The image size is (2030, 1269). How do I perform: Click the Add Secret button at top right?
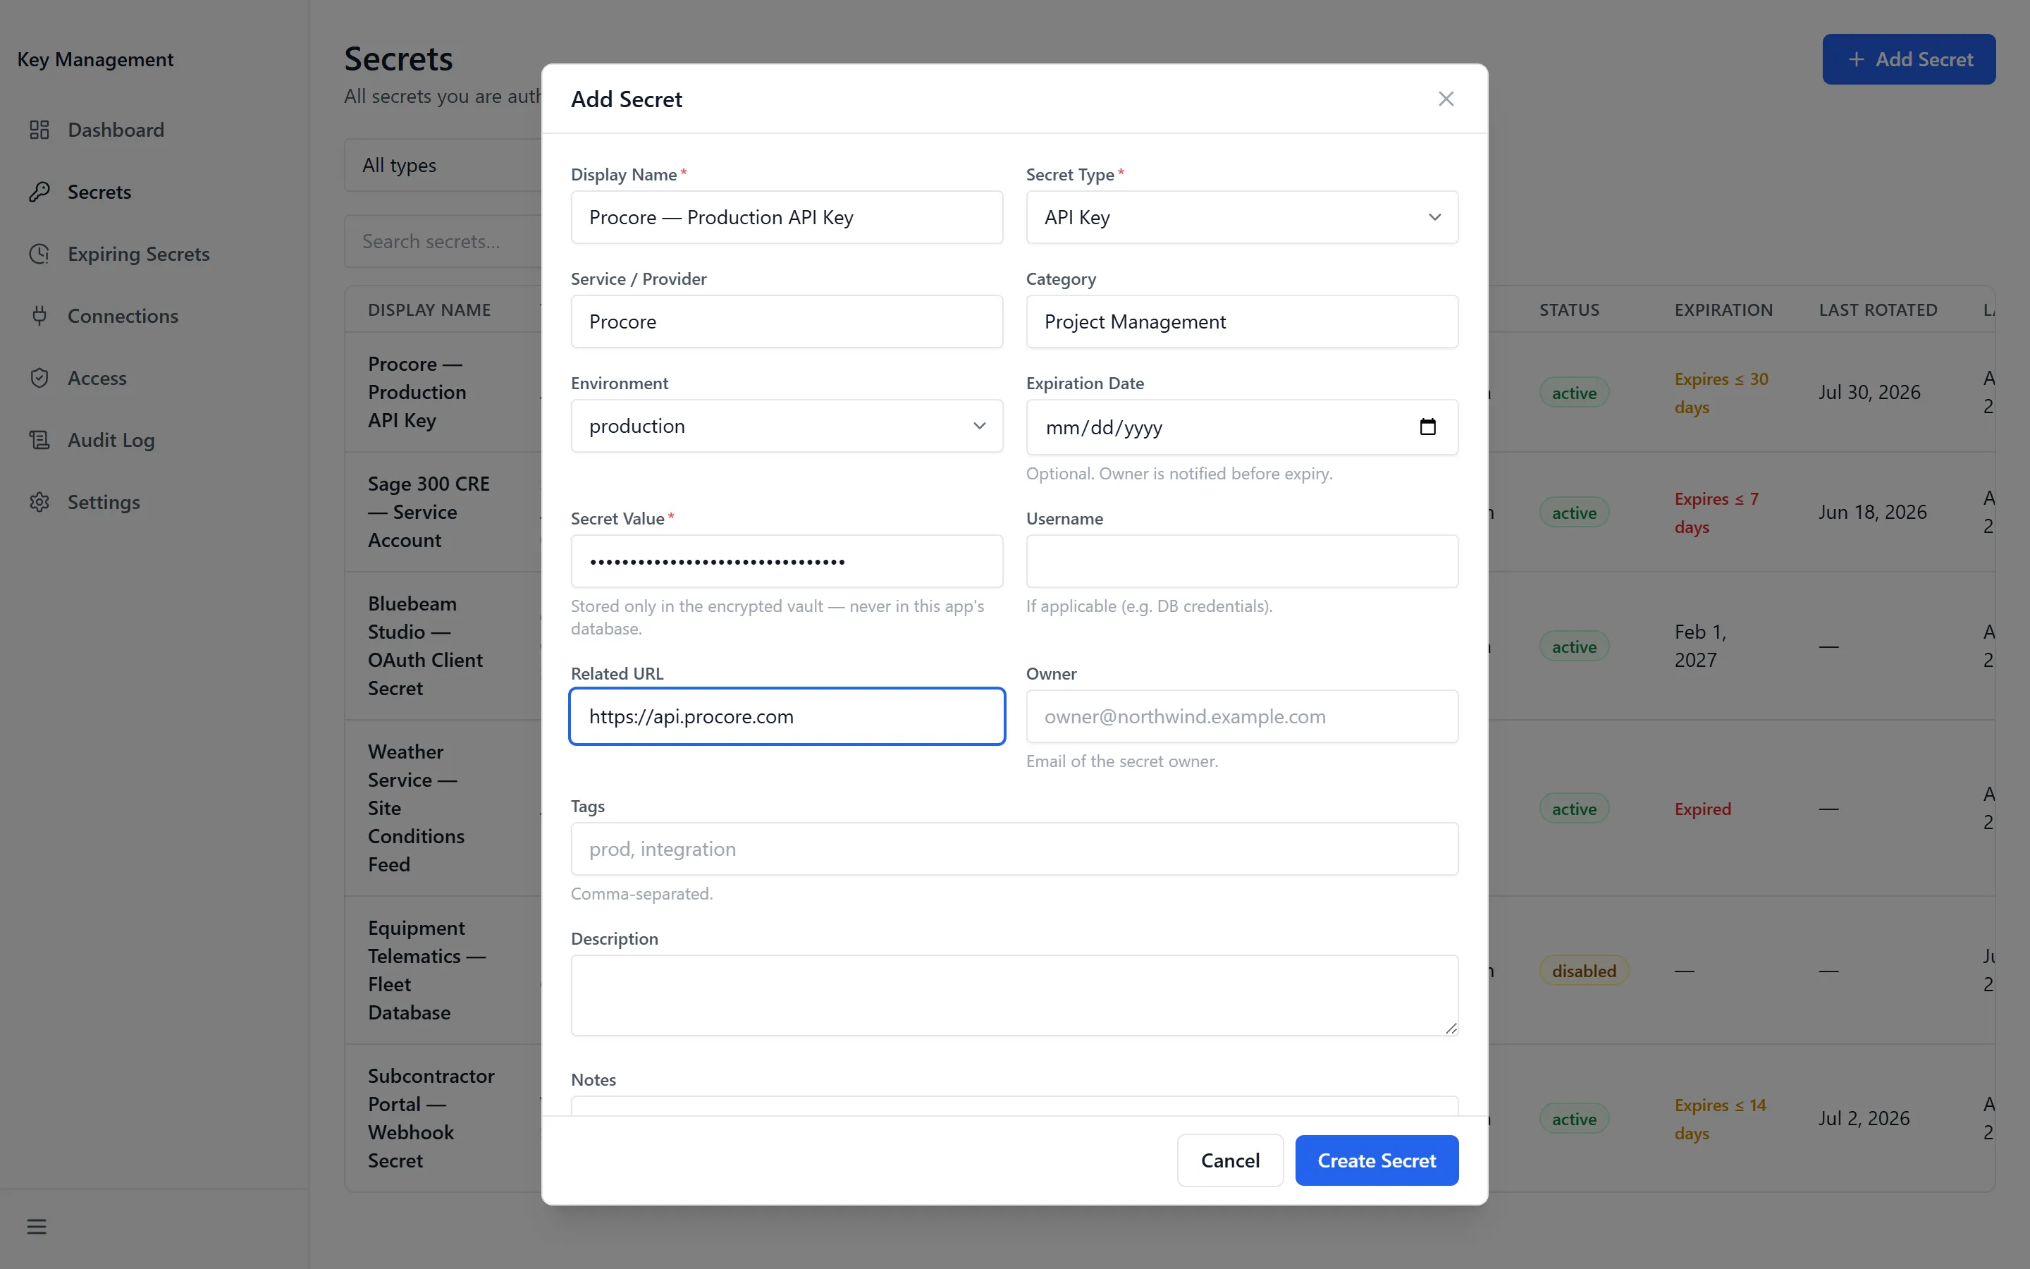[1908, 60]
